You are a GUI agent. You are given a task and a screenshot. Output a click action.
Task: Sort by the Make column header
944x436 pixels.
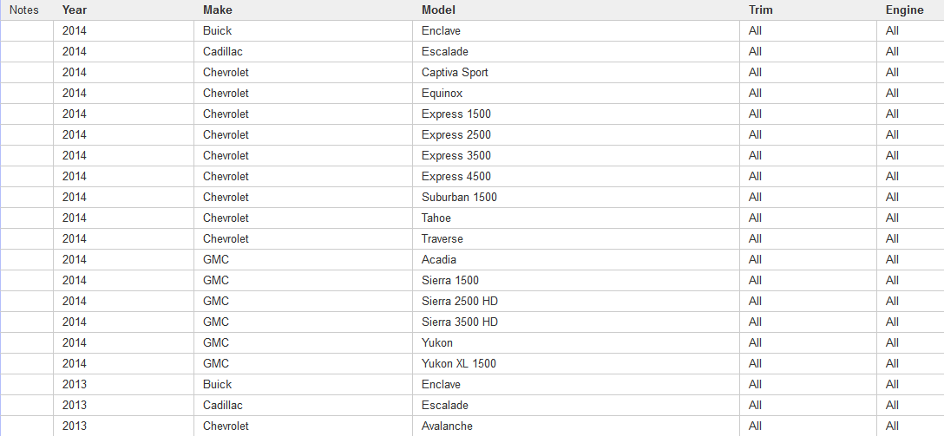click(x=218, y=10)
